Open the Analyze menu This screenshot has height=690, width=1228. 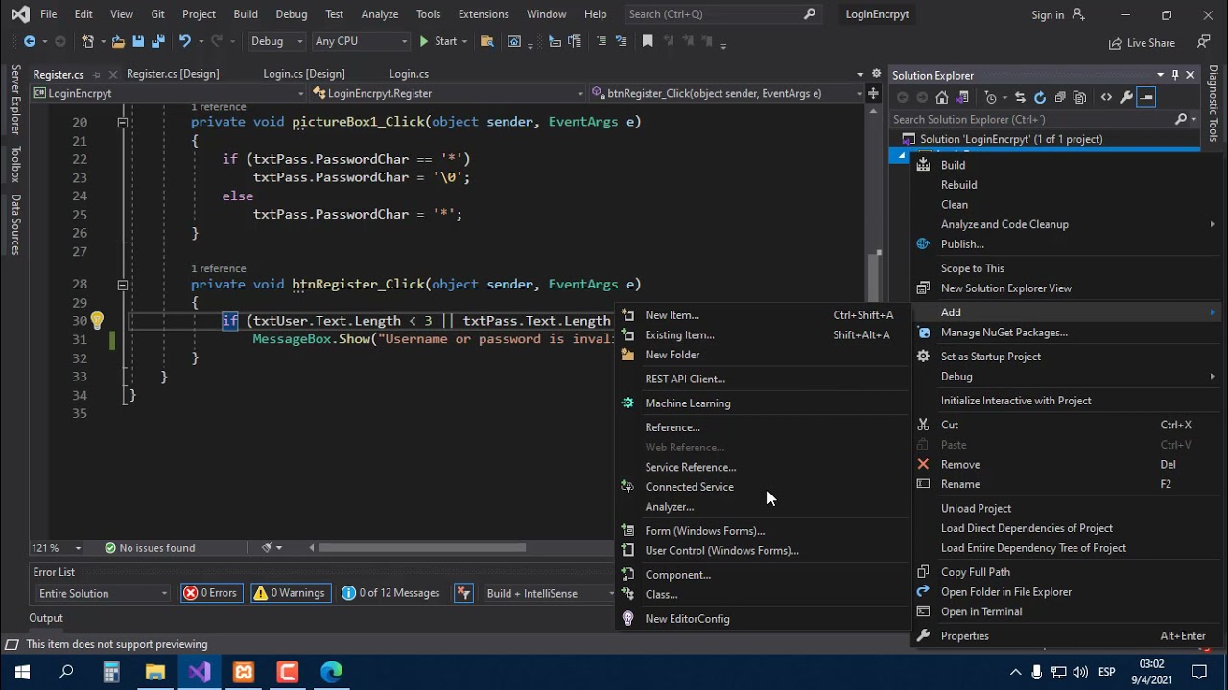380,14
